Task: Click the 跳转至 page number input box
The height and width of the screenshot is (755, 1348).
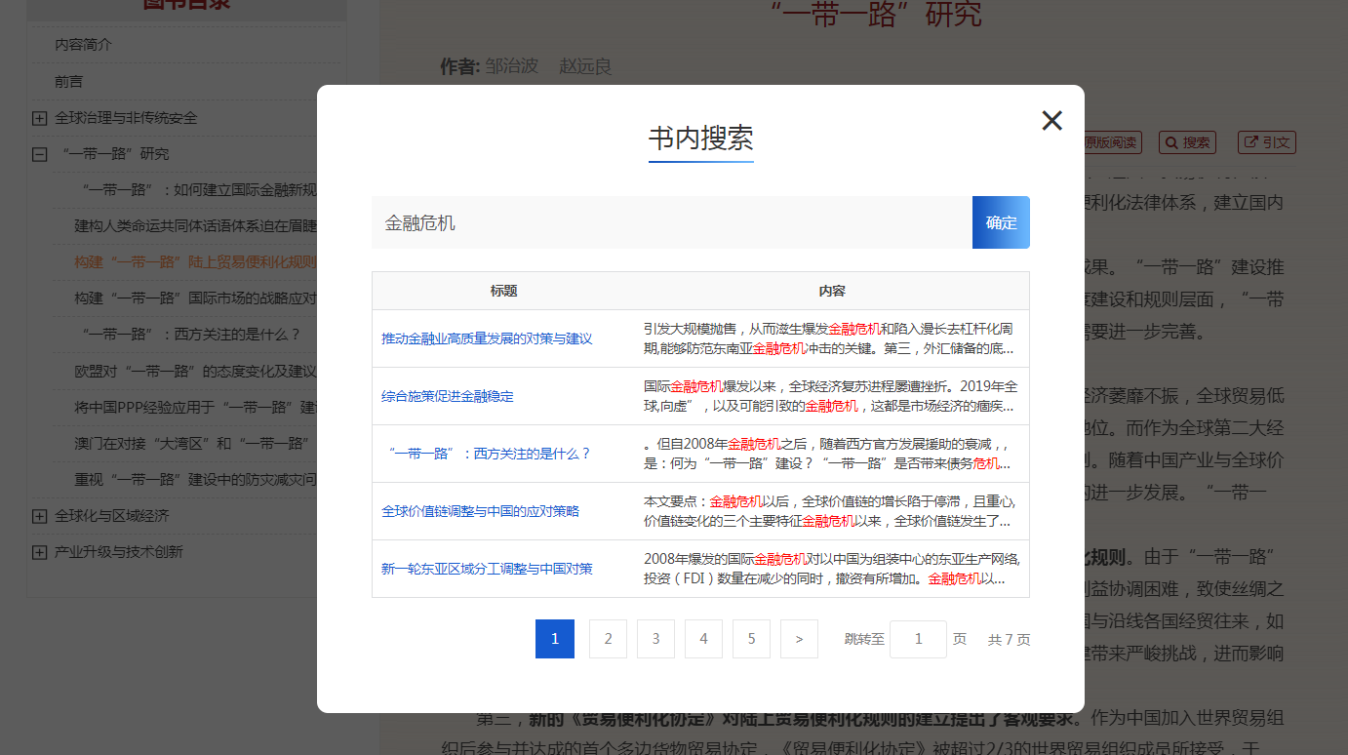Action: point(917,639)
